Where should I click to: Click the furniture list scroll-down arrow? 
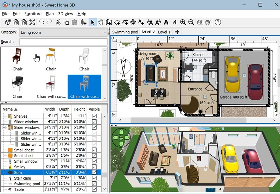pos(104,189)
